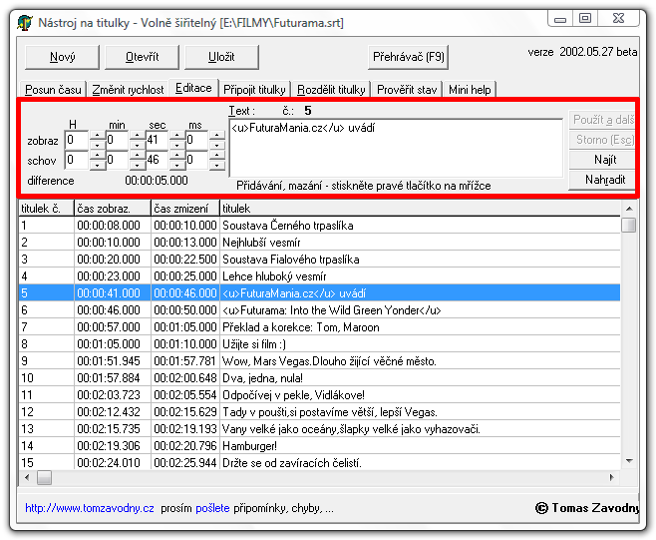Image resolution: width=656 pixels, height=540 pixels.
Task: Select row 'Užijte si film :)'
Action: [x=320, y=344]
